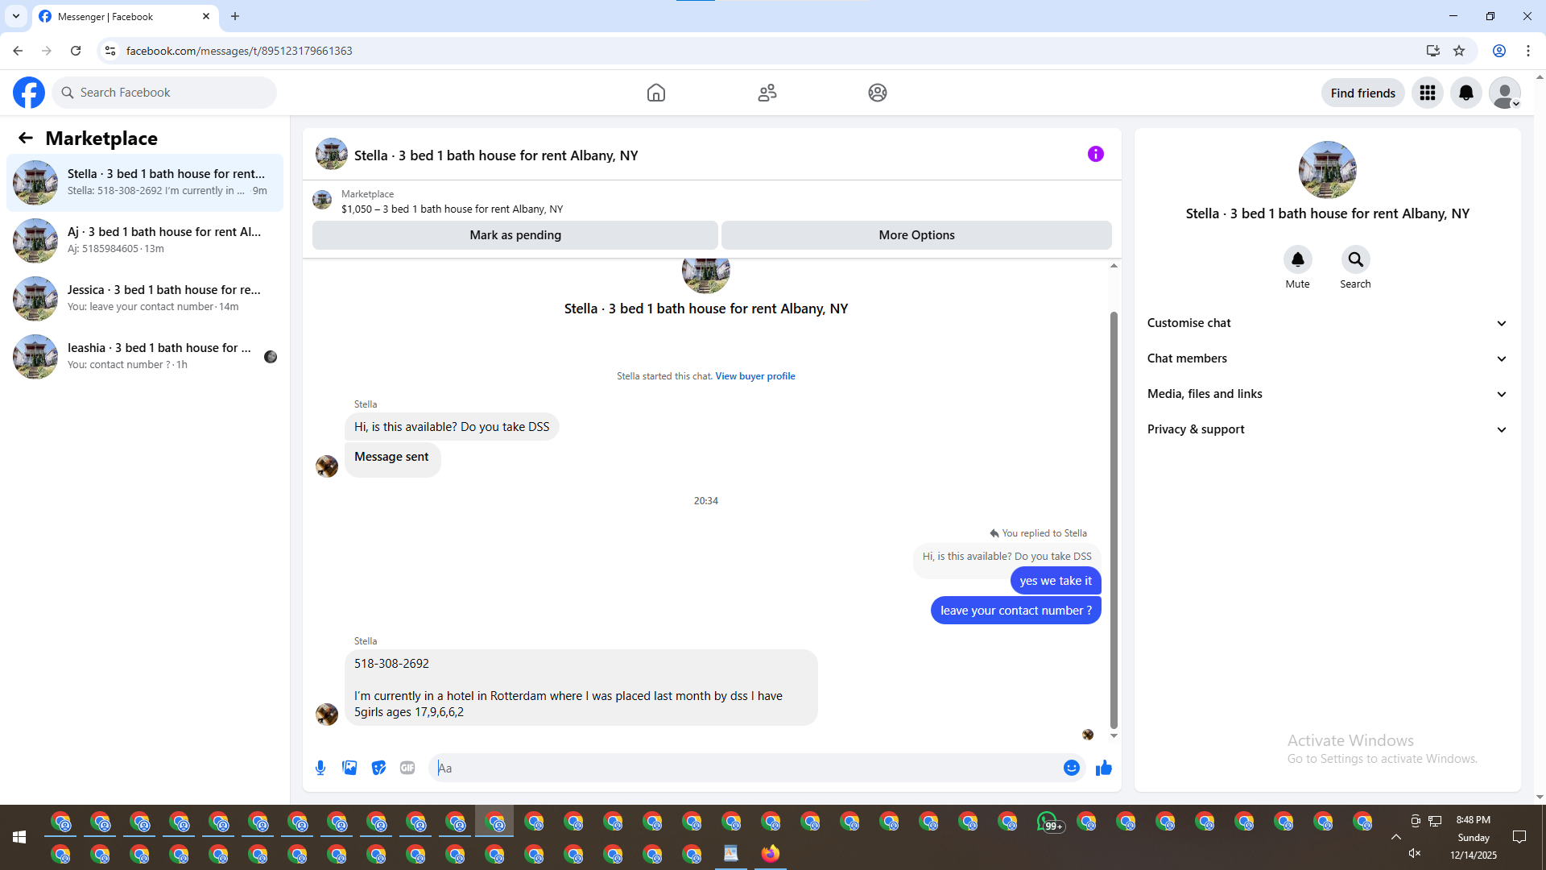
Task: Click the message input field
Action: click(745, 768)
